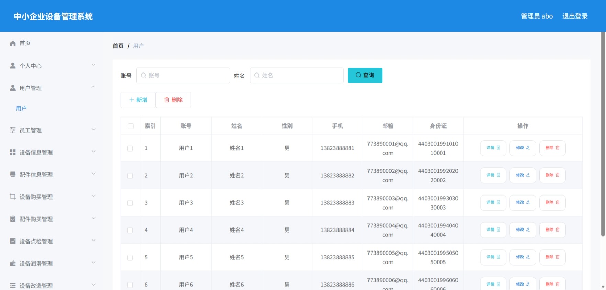Screen dimensions: 606x290
Task: Click the name cell 姓名4
Action: 236,230
